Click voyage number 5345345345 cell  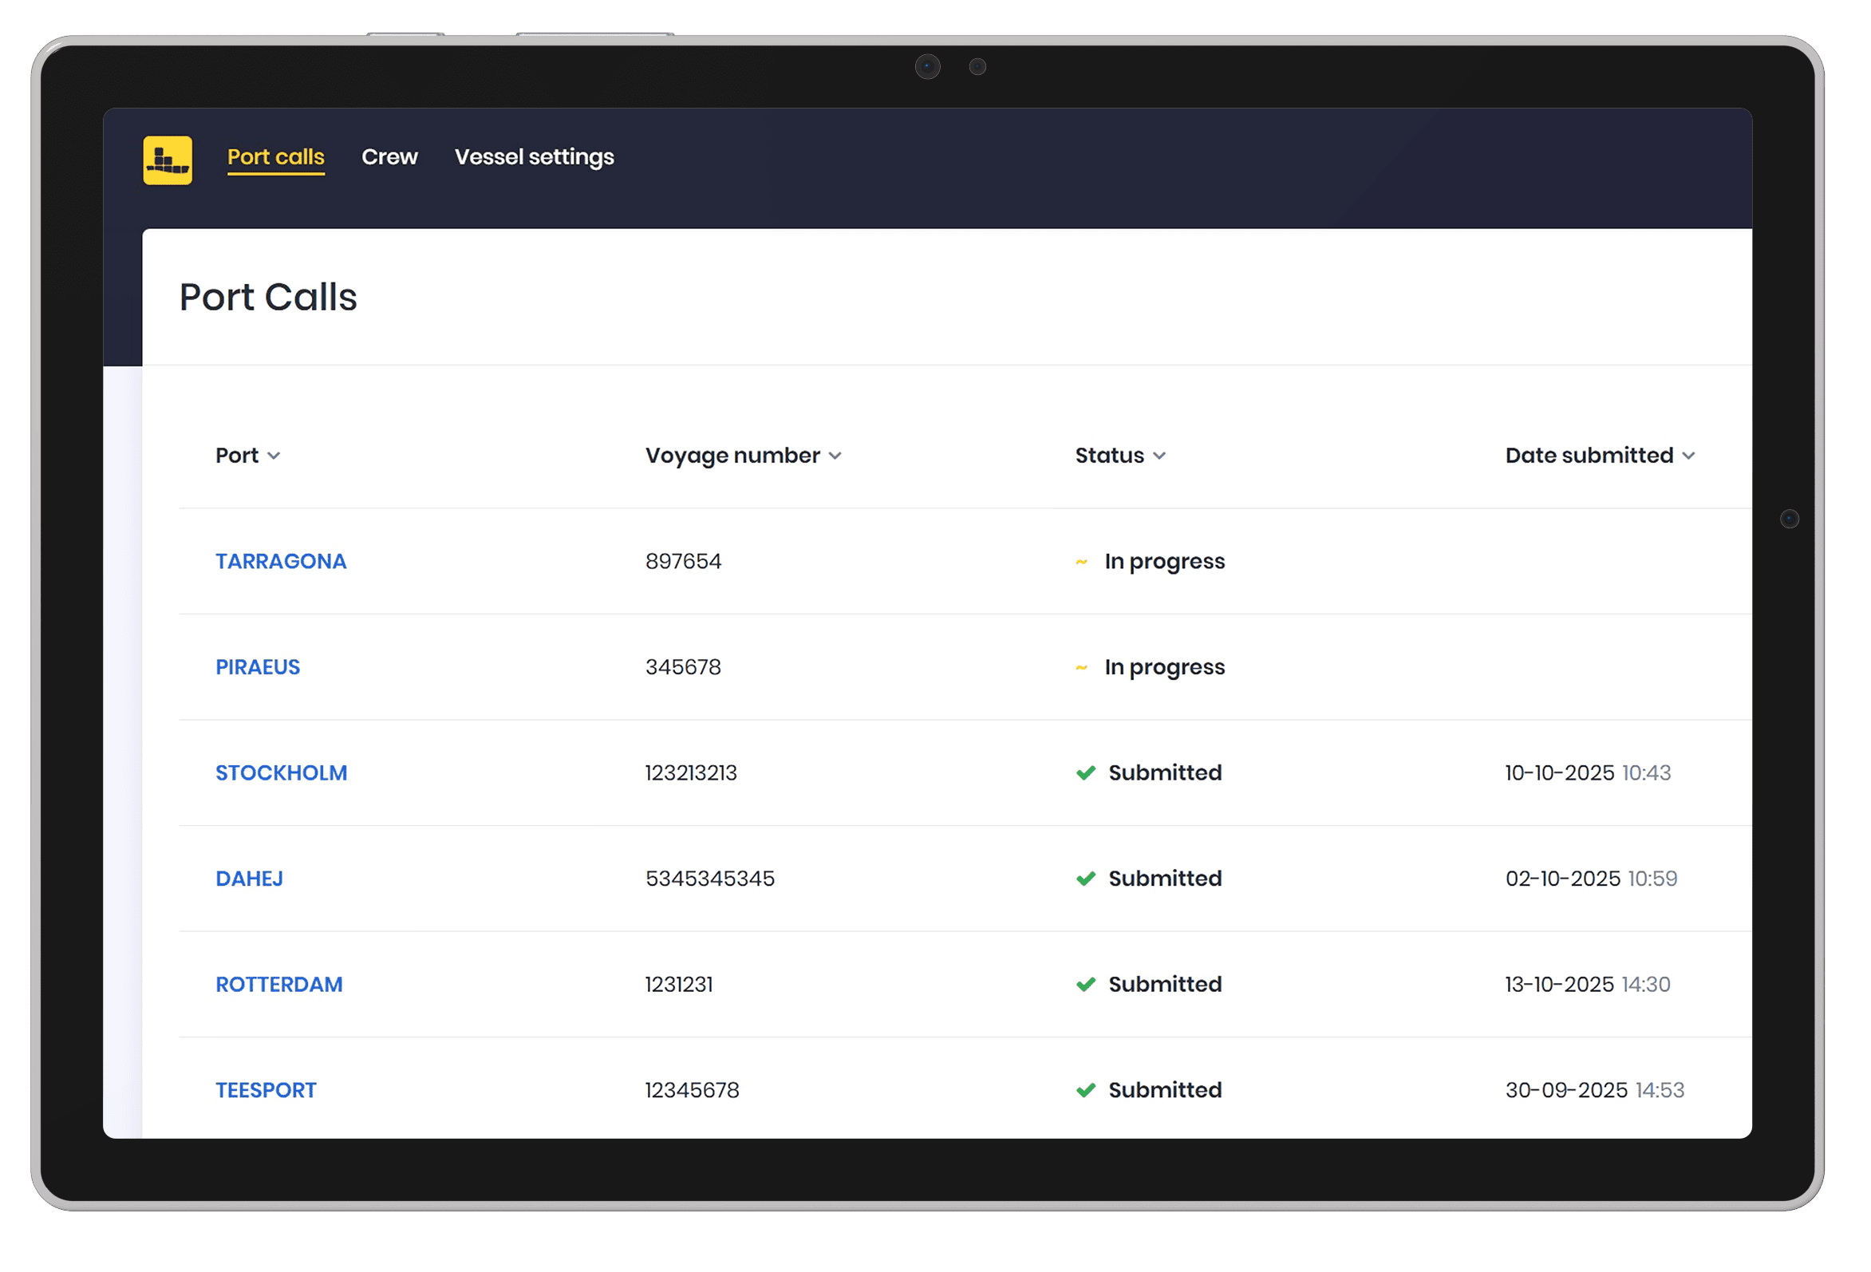click(709, 879)
